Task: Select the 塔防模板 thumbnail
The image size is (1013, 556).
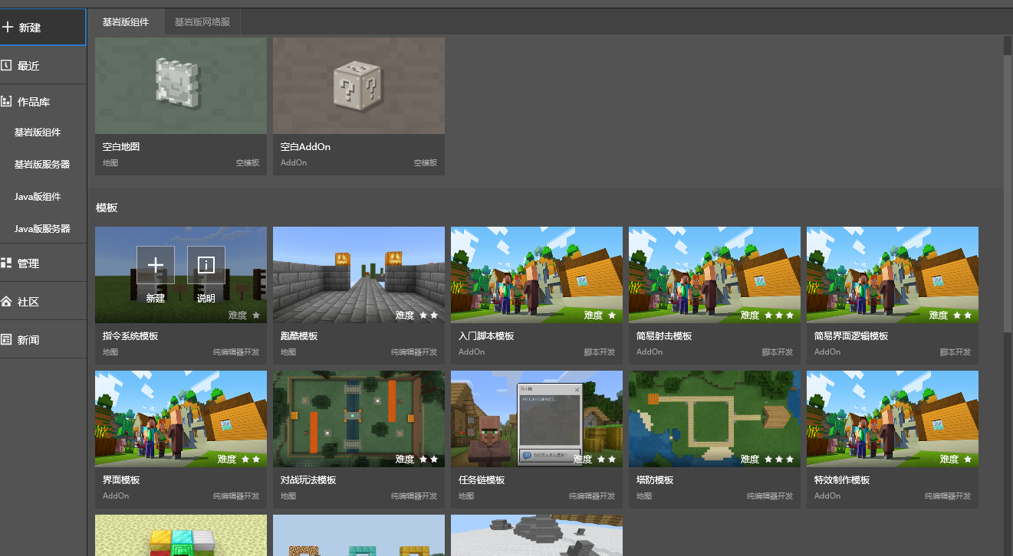Action: 715,419
